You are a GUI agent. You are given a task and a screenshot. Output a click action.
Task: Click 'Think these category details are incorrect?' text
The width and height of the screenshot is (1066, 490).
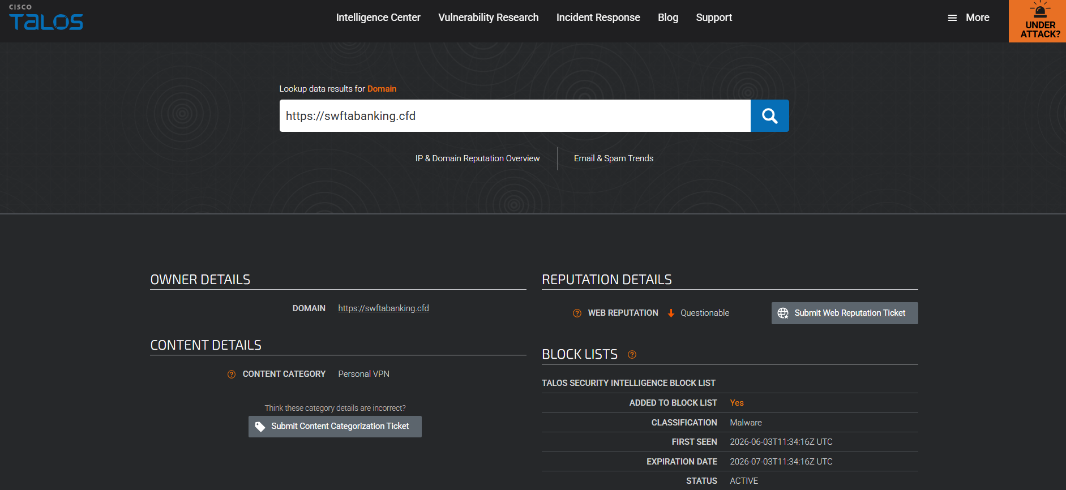pos(335,408)
